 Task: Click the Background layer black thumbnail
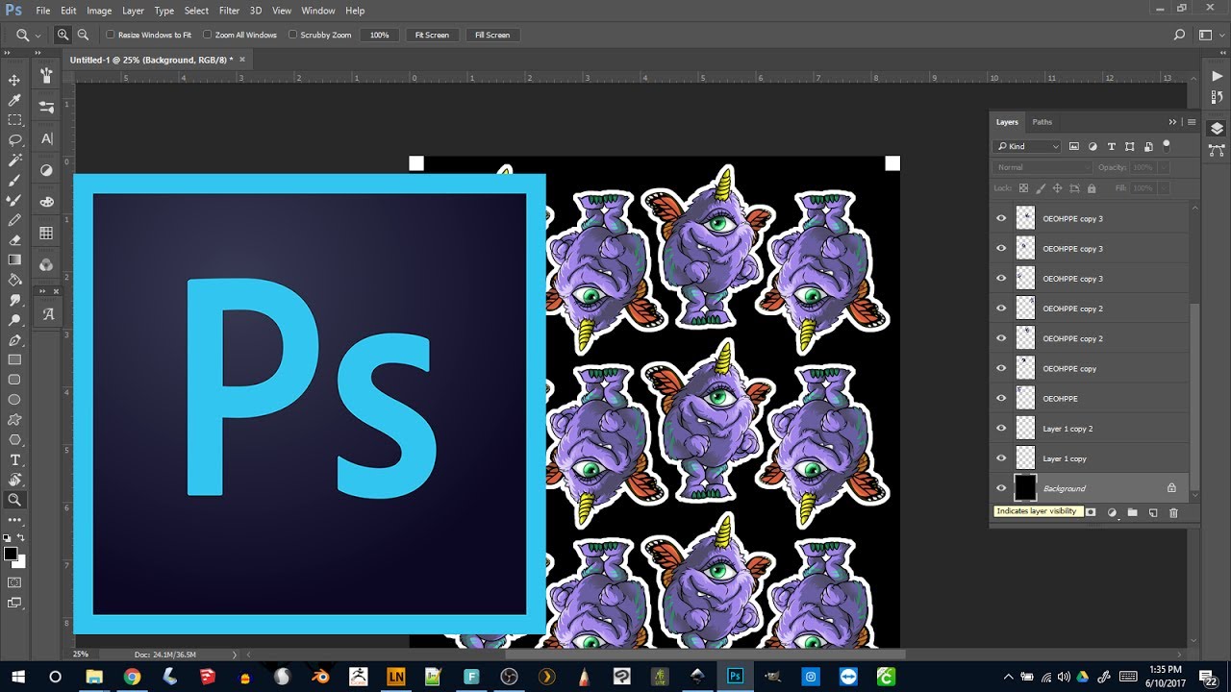(1025, 488)
